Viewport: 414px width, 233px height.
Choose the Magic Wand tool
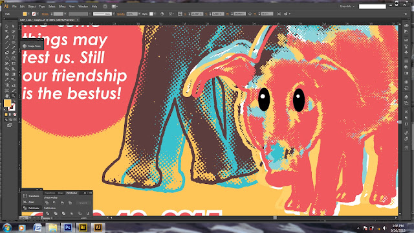tap(7, 32)
